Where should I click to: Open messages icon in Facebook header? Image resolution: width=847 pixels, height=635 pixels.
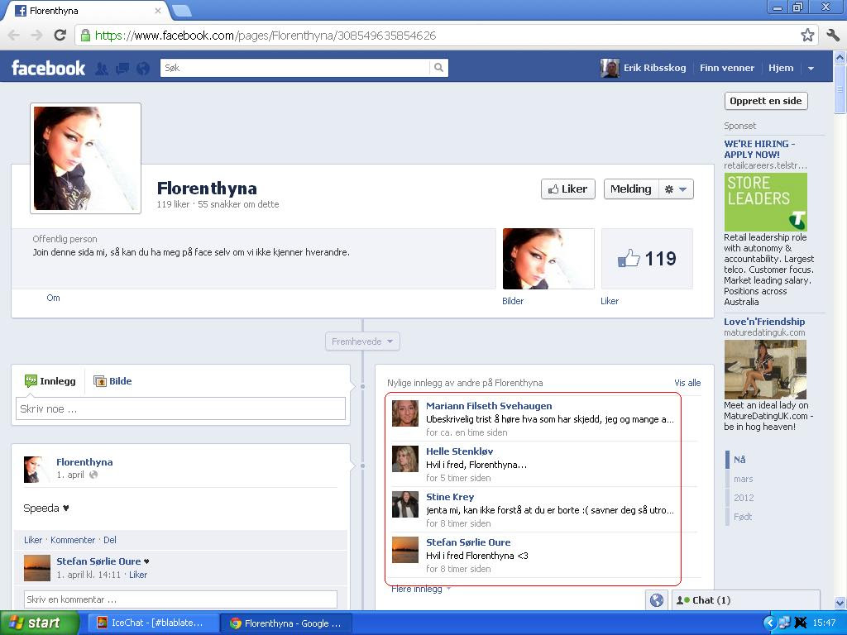click(122, 69)
